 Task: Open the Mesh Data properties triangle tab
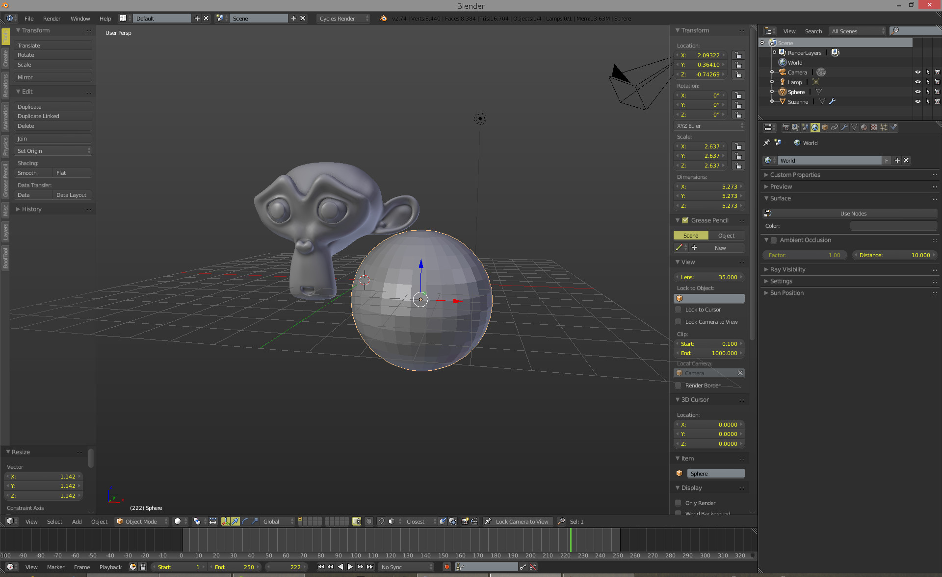click(x=854, y=127)
